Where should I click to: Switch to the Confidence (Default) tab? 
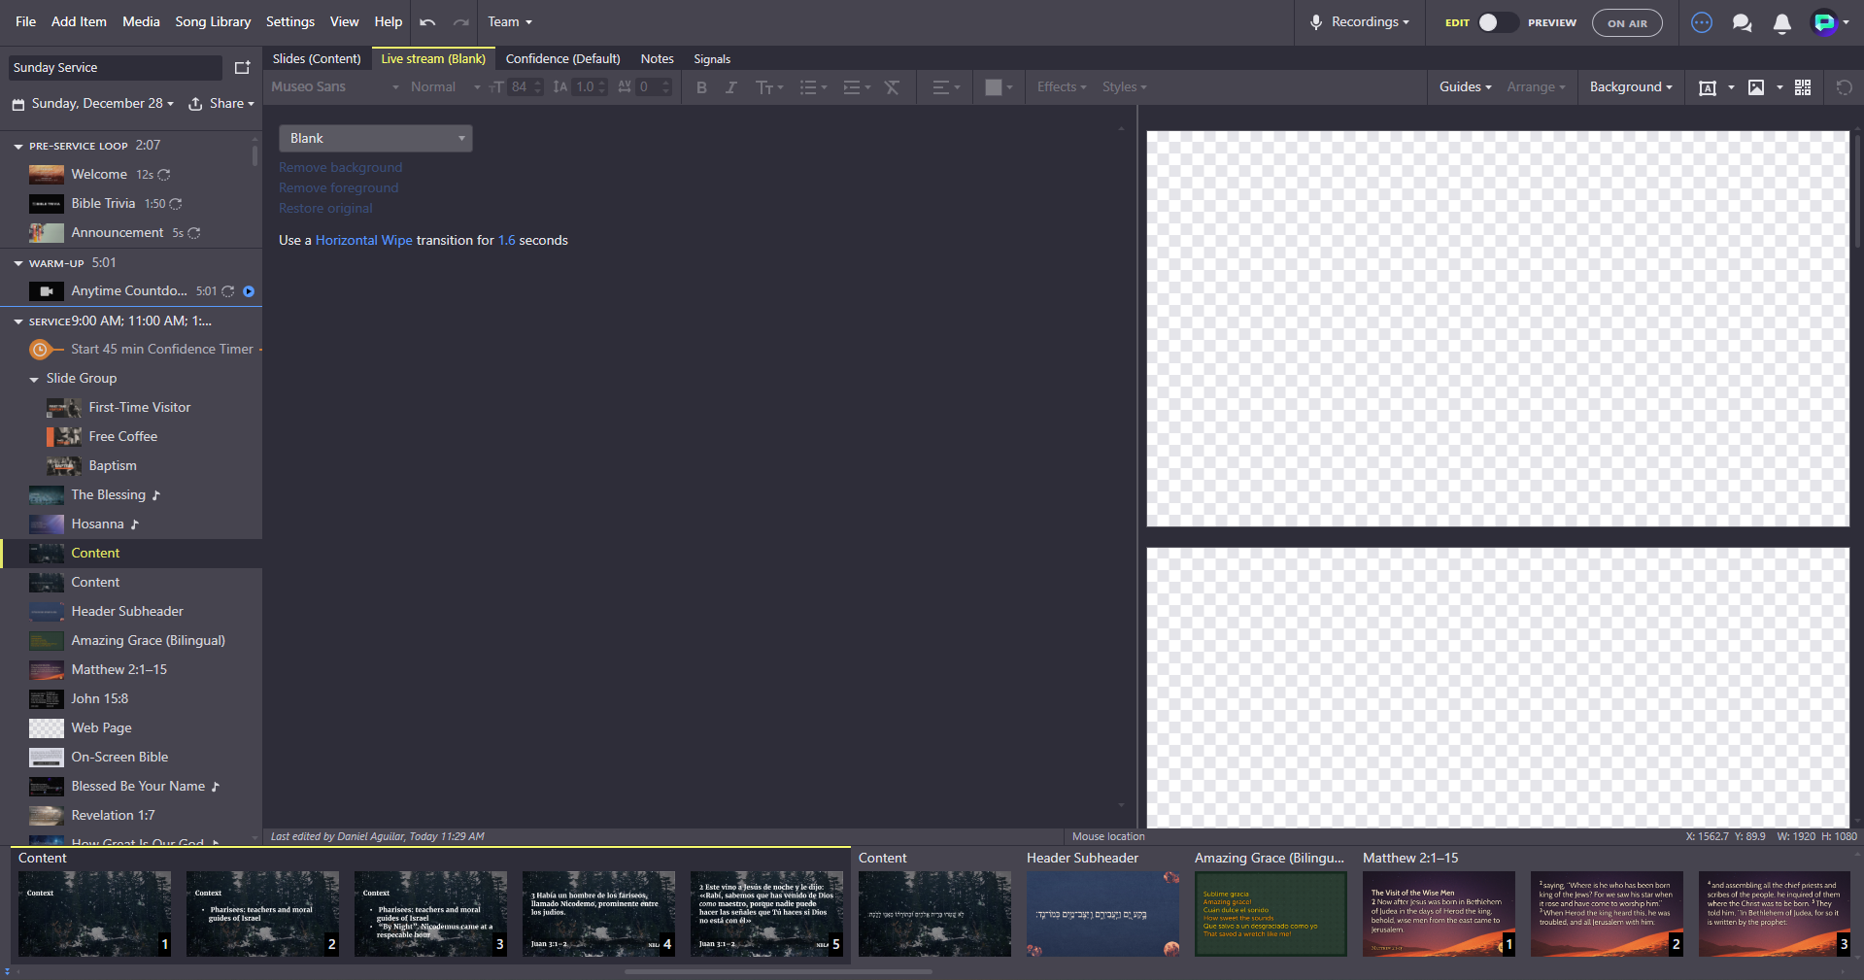click(x=563, y=59)
